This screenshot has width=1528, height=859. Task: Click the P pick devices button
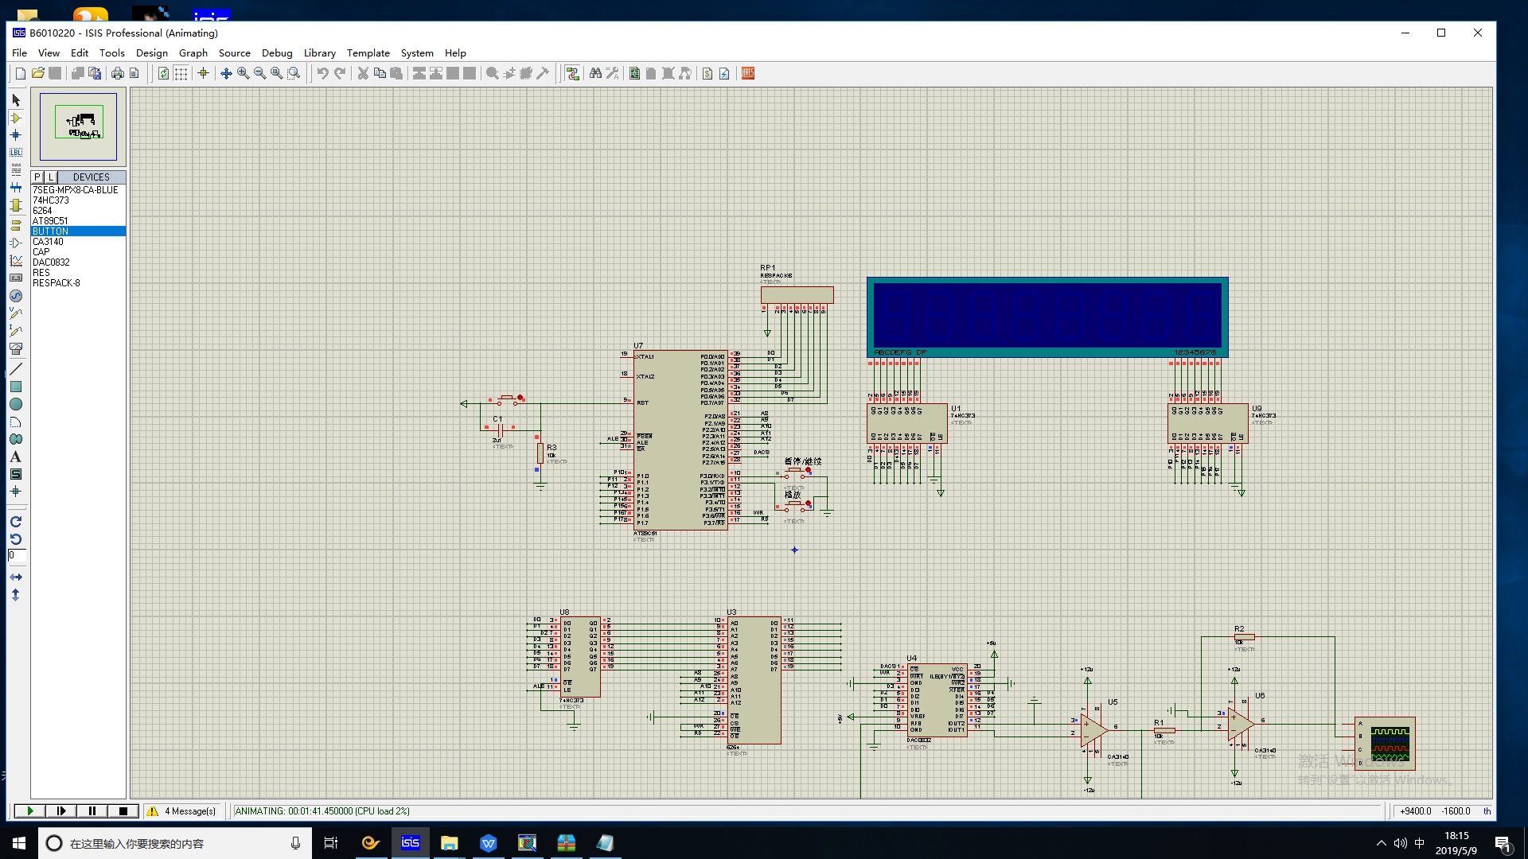click(37, 177)
